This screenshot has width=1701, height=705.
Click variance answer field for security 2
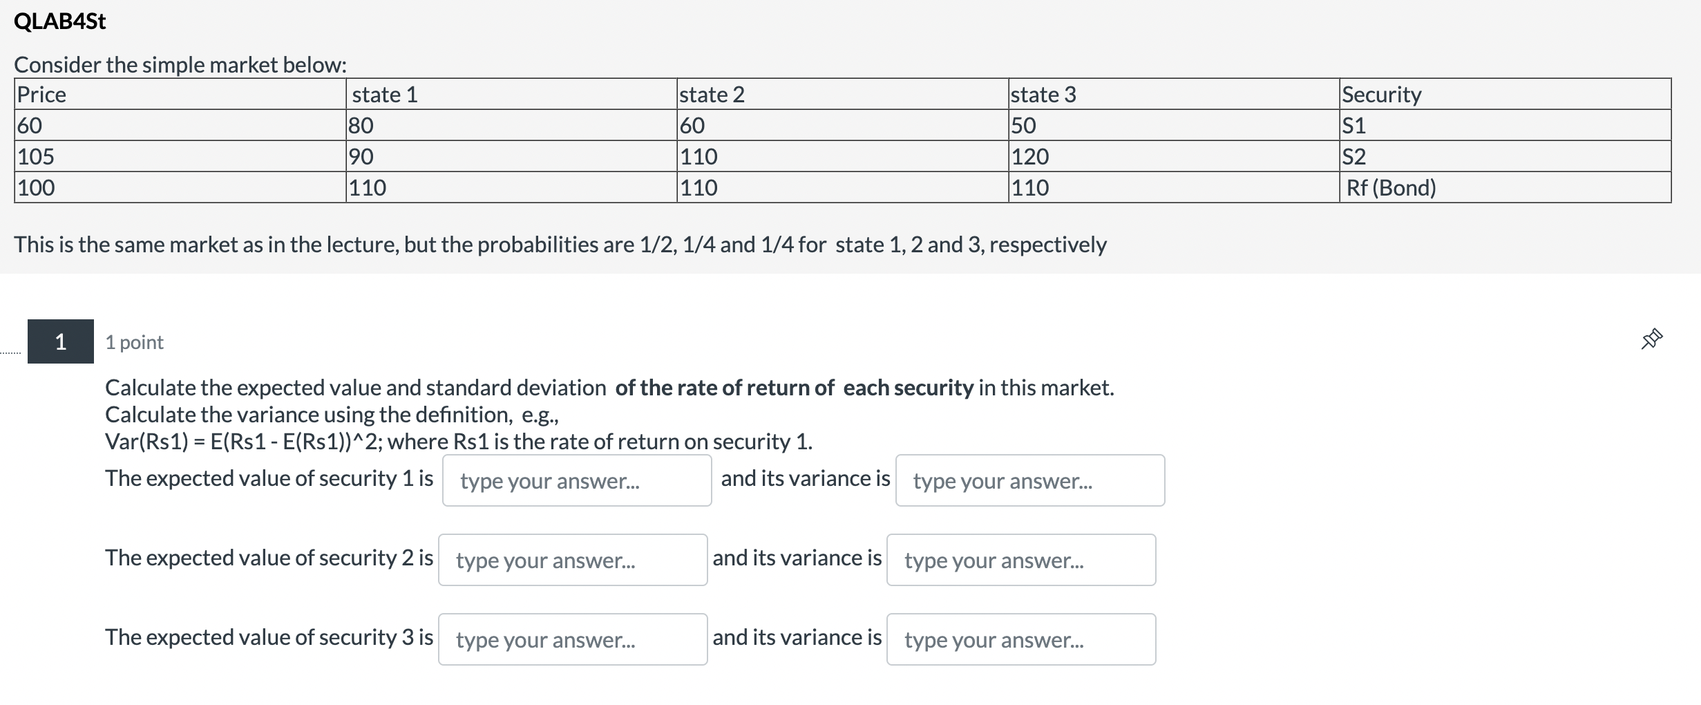(x=1022, y=560)
